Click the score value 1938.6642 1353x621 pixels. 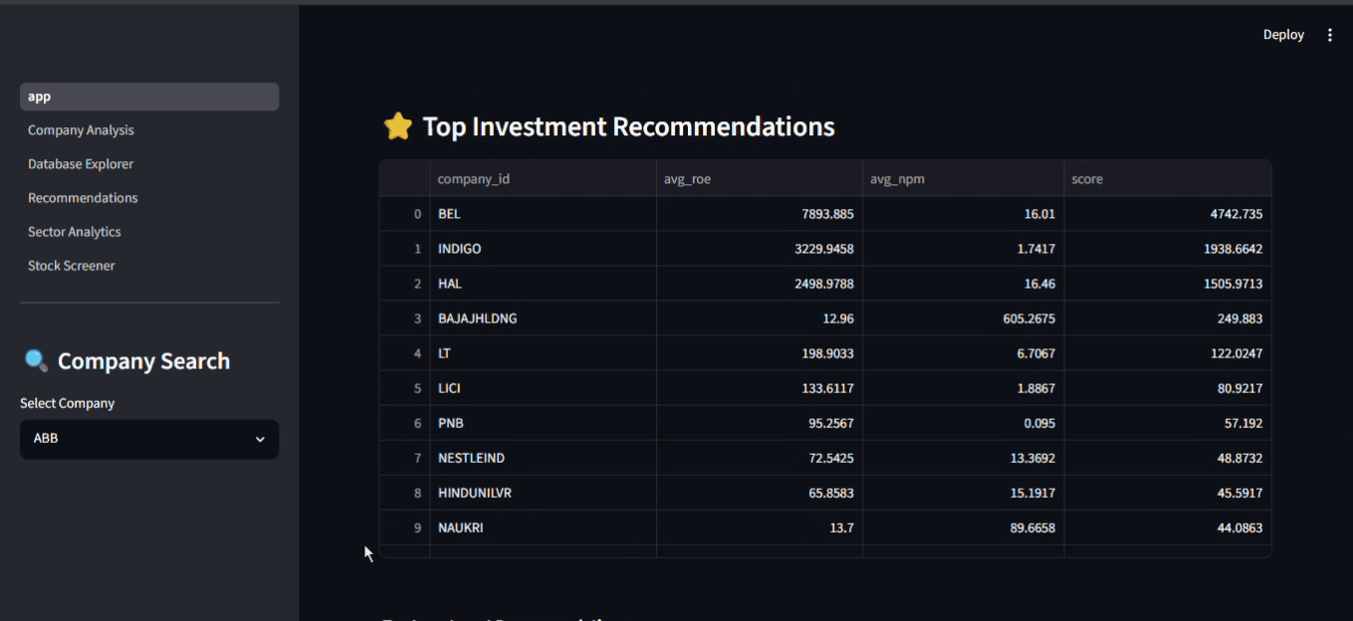pos(1168,249)
